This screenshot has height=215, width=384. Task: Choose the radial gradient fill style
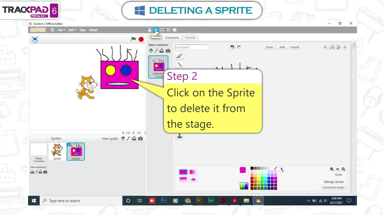click(193, 179)
